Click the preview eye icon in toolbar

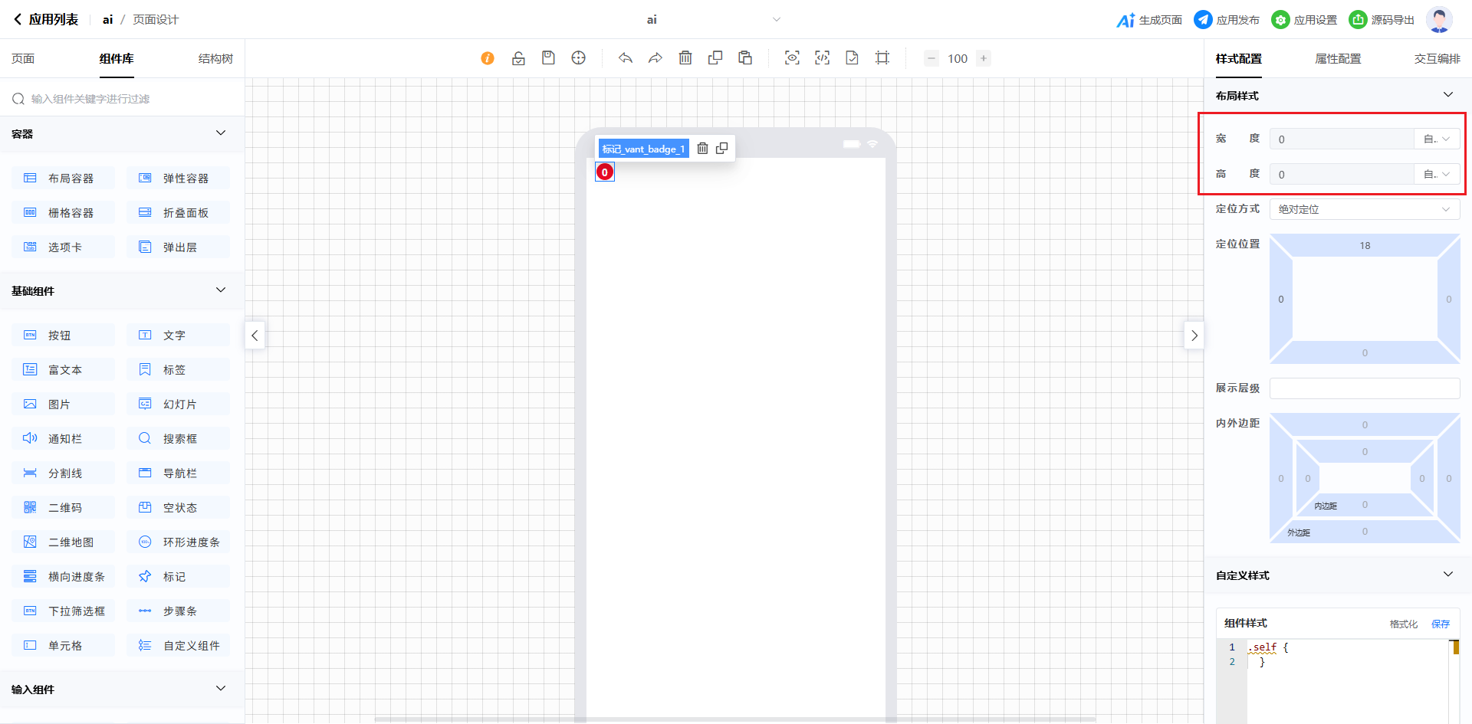pos(792,58)
